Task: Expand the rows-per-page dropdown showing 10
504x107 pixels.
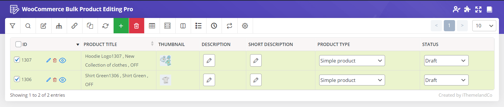Action: (484, 26)
